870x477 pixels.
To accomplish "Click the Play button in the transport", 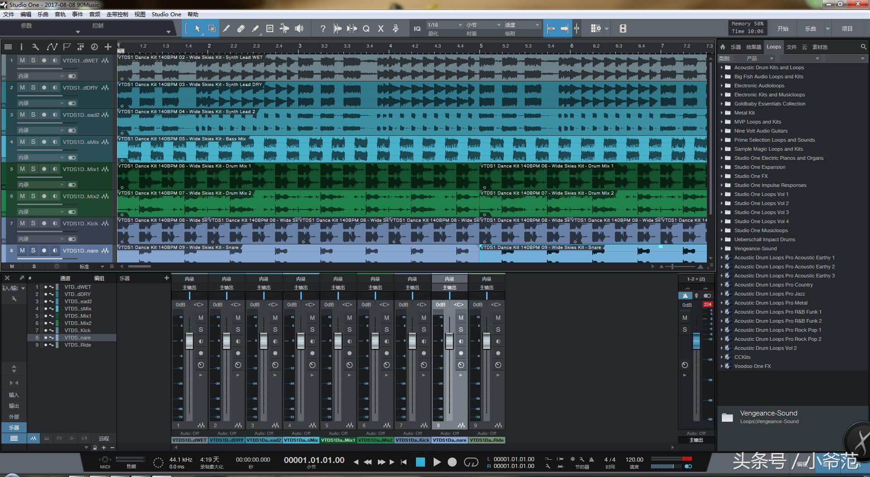I will click(x=437, y=462).
